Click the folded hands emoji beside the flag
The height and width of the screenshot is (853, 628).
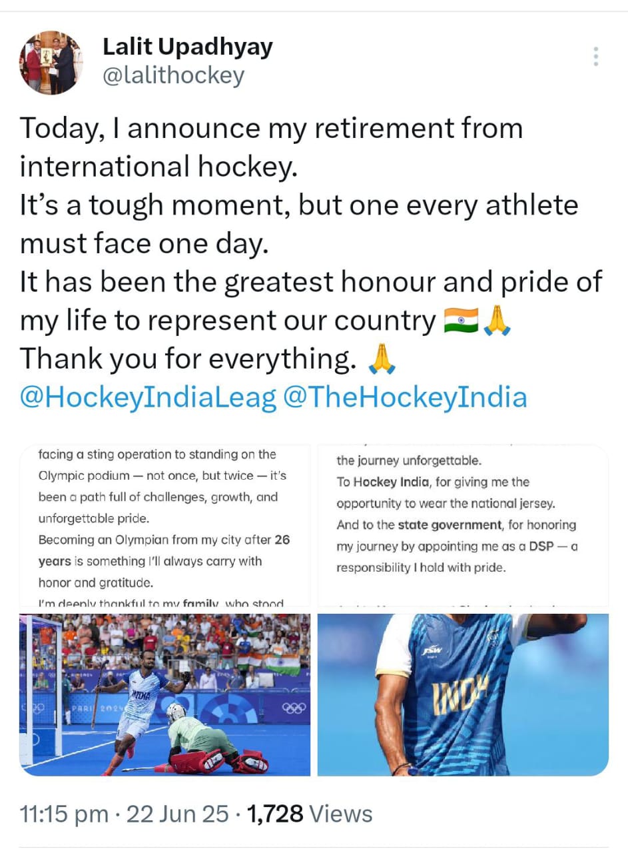click(x=497, y=321)
